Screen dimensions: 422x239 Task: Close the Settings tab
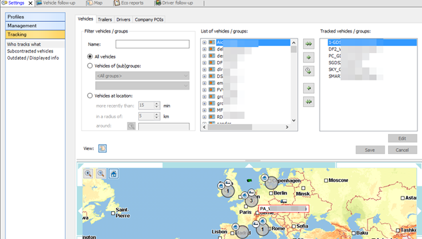31,3
